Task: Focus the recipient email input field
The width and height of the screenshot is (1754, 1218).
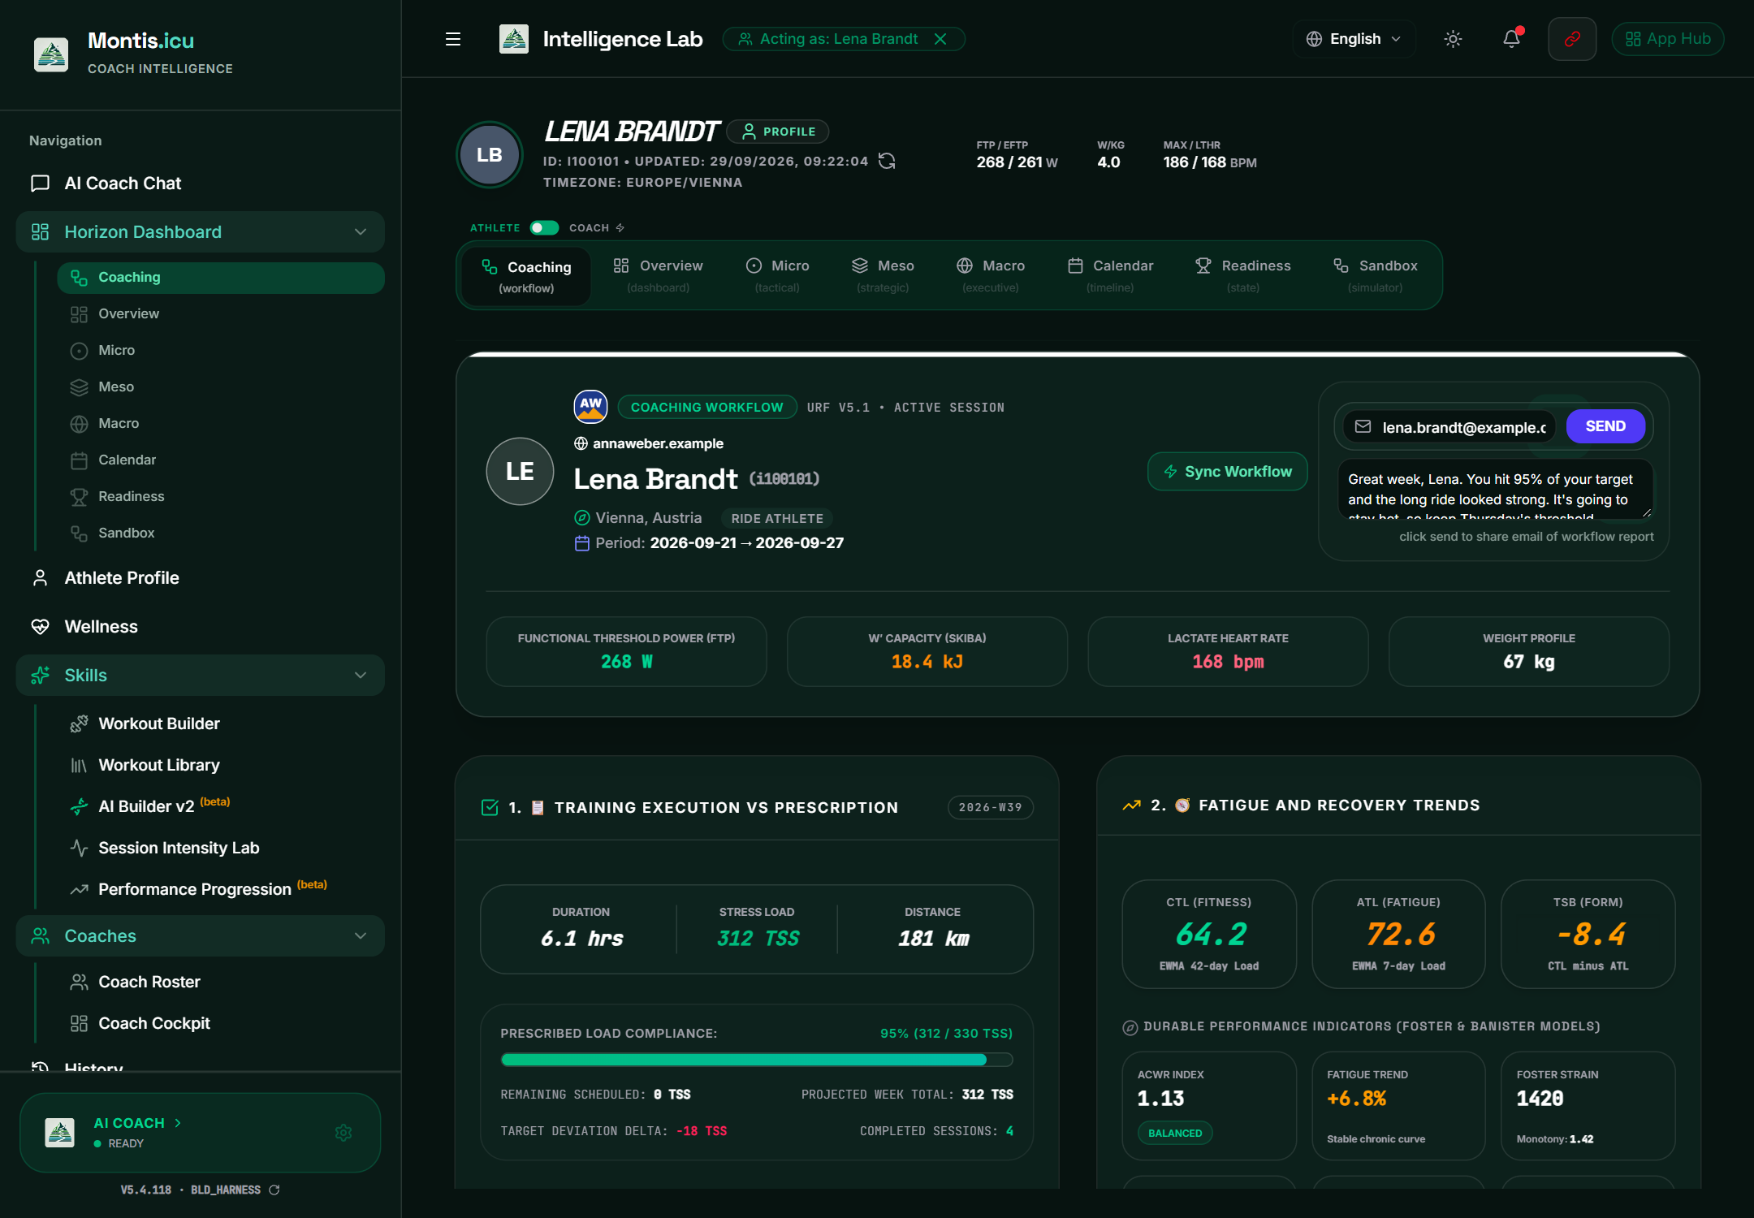Action: (x=1449, y=427)
